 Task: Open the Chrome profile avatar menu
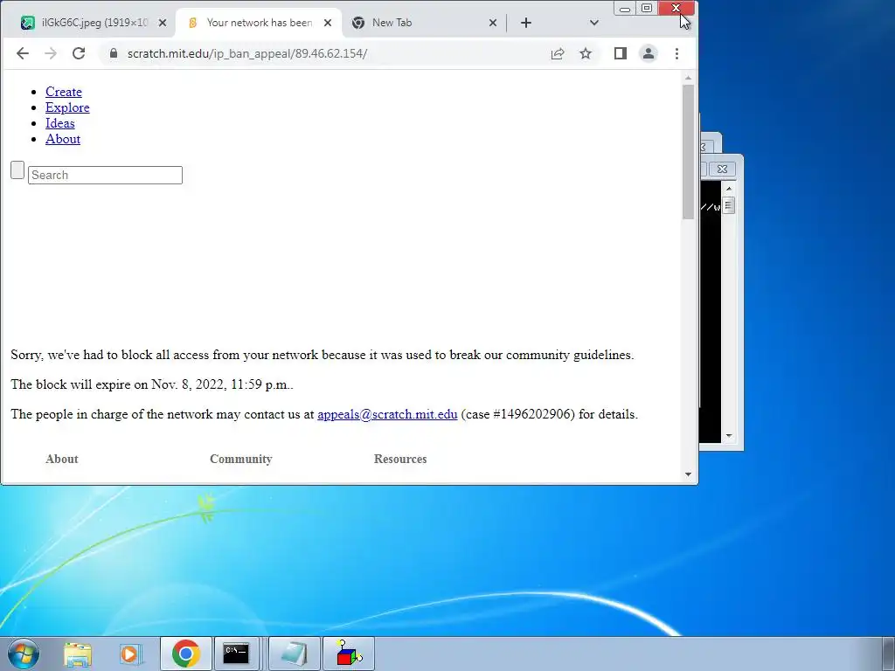pos(649,53)
